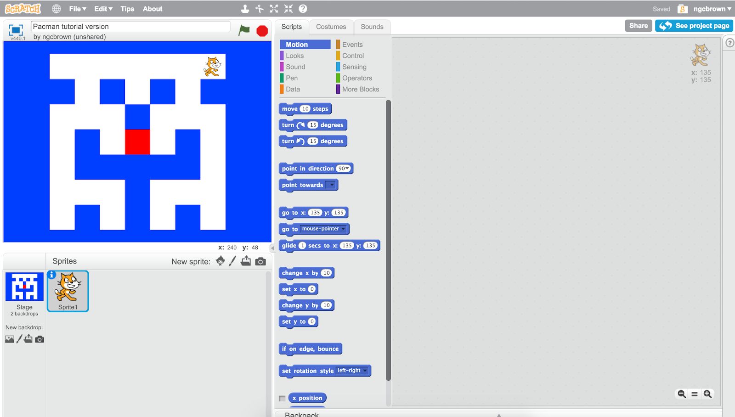Zoom in the scripts area
This screenshot has width=735, height=417.
pos(707,394)
